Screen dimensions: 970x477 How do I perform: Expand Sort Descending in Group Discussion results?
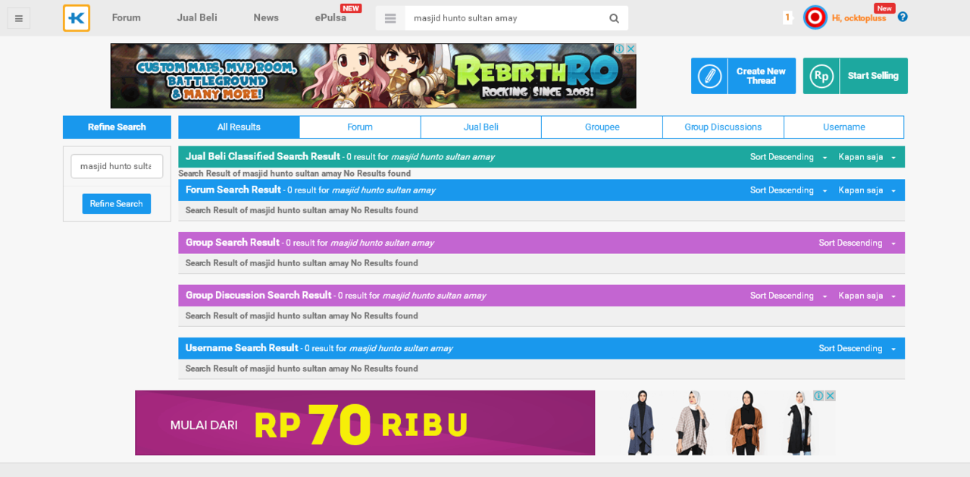click(788, 296)
